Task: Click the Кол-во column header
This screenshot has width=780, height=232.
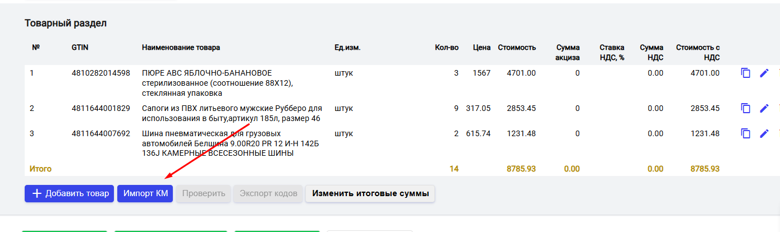Action: [447, 48]
